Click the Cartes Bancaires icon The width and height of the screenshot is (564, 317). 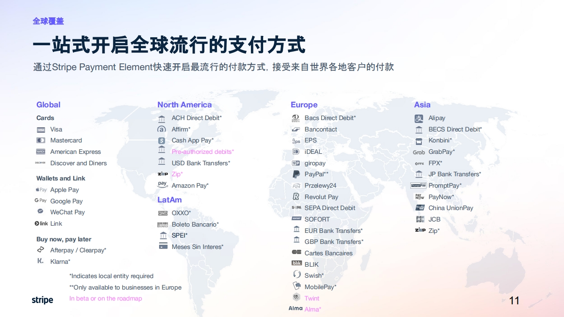(297, 252)
